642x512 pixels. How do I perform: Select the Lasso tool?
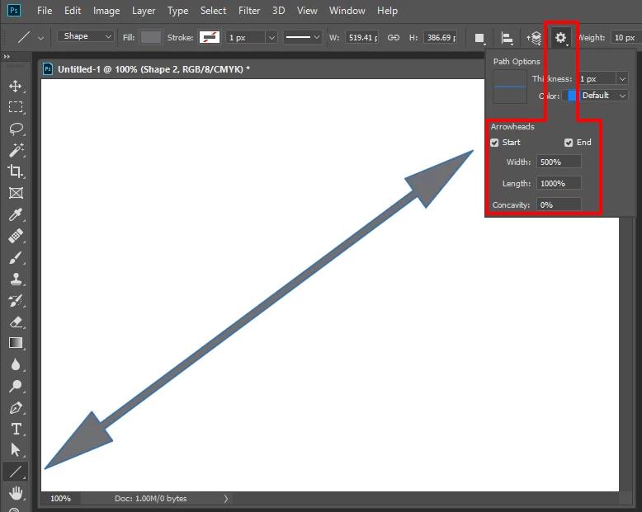pos(16,129)
